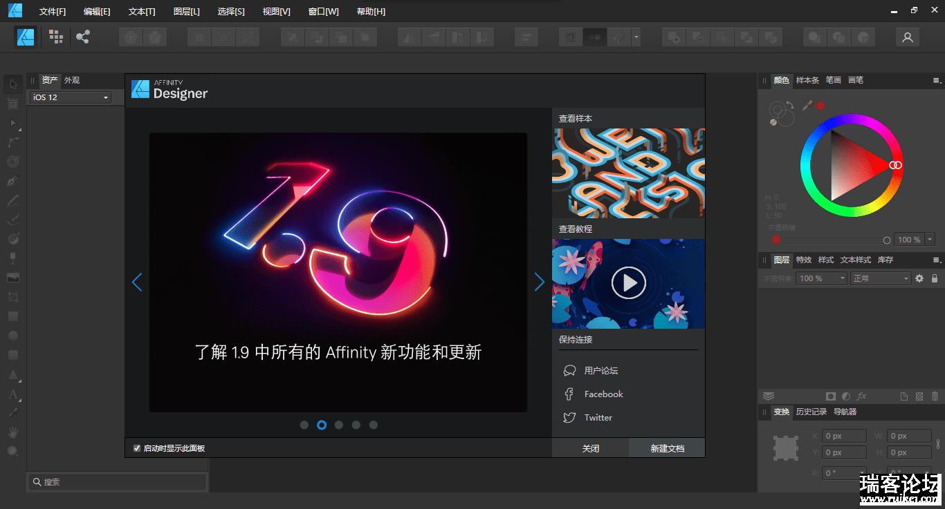Click the delete layer trash icon
This screenshot has height=509, width=945.
[935, 396]
